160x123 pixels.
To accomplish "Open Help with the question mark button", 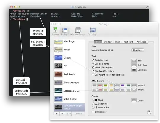I will [149, 112].
